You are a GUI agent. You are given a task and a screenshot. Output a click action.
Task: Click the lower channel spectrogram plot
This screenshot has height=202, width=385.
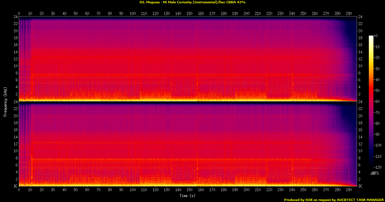[x=188, y=144]
